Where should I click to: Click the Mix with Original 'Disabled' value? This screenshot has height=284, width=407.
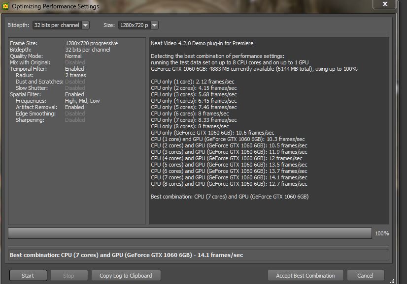pos(75,62)
